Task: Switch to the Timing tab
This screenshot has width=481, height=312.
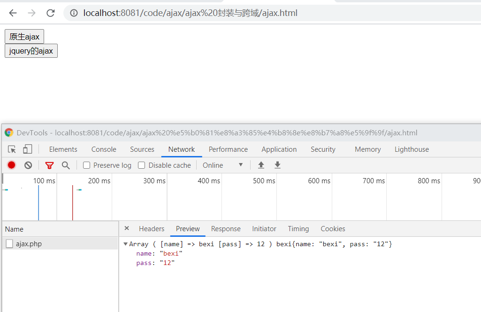Action: (298, 229)
